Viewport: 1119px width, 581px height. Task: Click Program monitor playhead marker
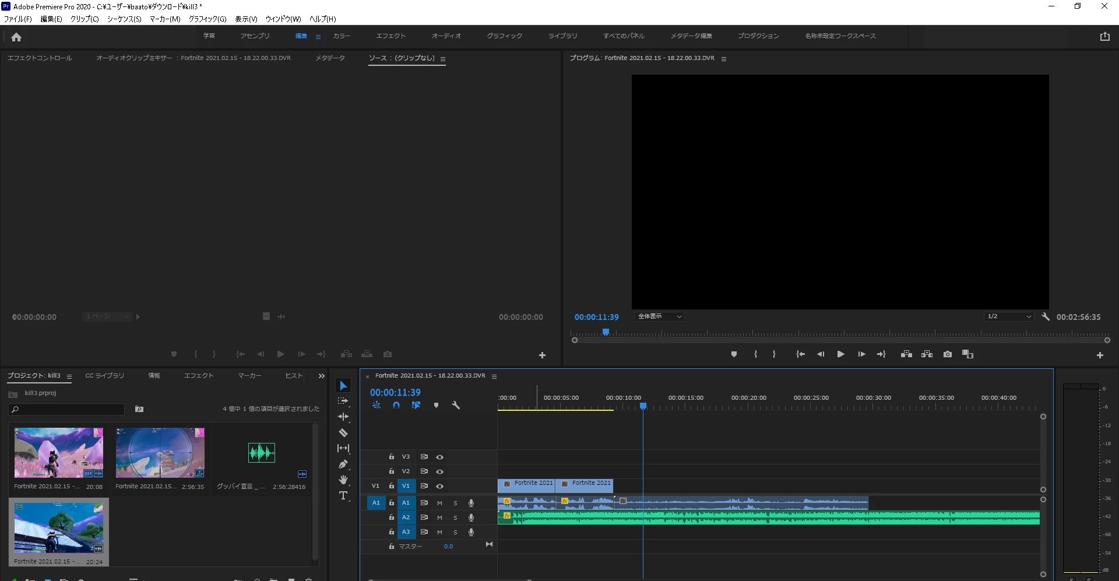[606, 332]
